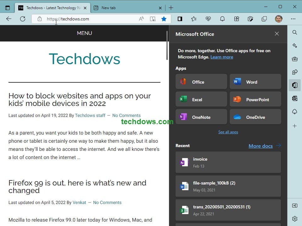302x226 pixels.
Task: Open See all apps
Action: 228,132
